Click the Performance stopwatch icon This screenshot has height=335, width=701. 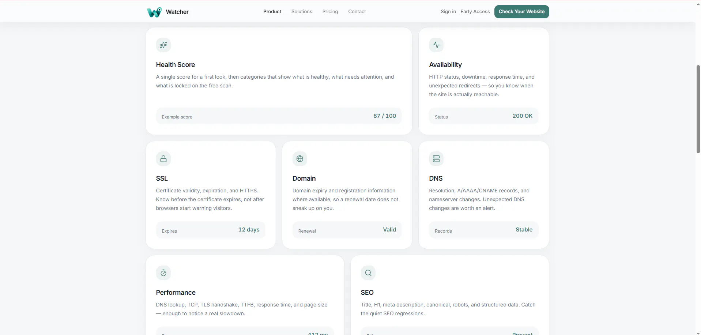[x=163, y=273]
